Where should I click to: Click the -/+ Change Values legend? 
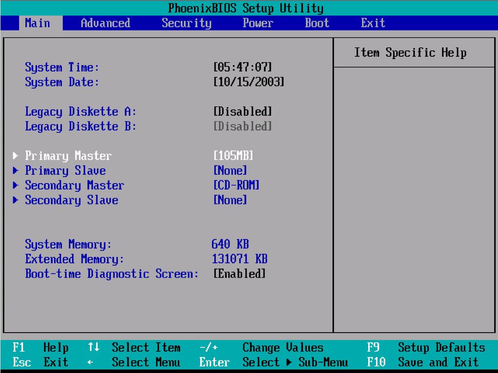(x=261, y=348)
